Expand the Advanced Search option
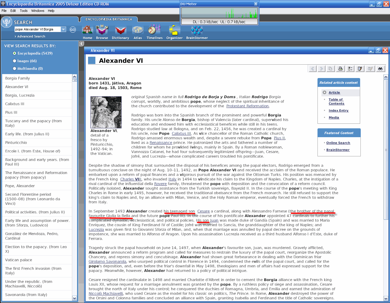390x303 pixels. 30,36
